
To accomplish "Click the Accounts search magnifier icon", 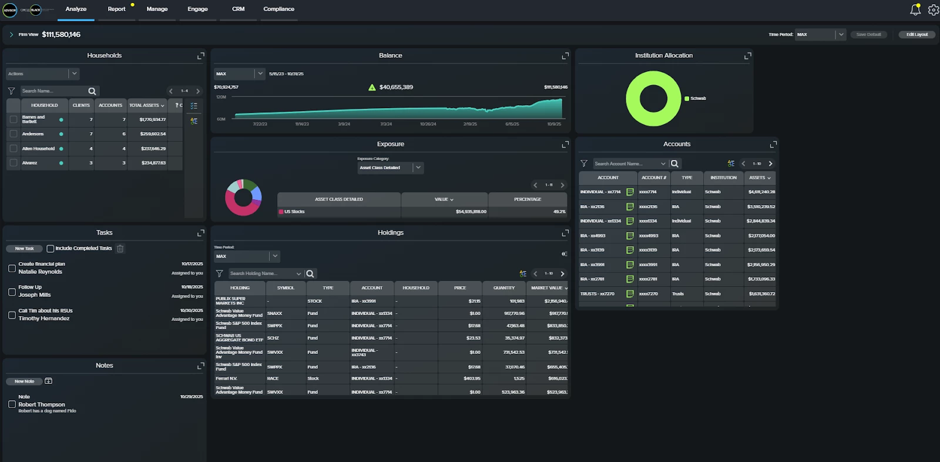I will pyautogui.click(x=674, y=163).
